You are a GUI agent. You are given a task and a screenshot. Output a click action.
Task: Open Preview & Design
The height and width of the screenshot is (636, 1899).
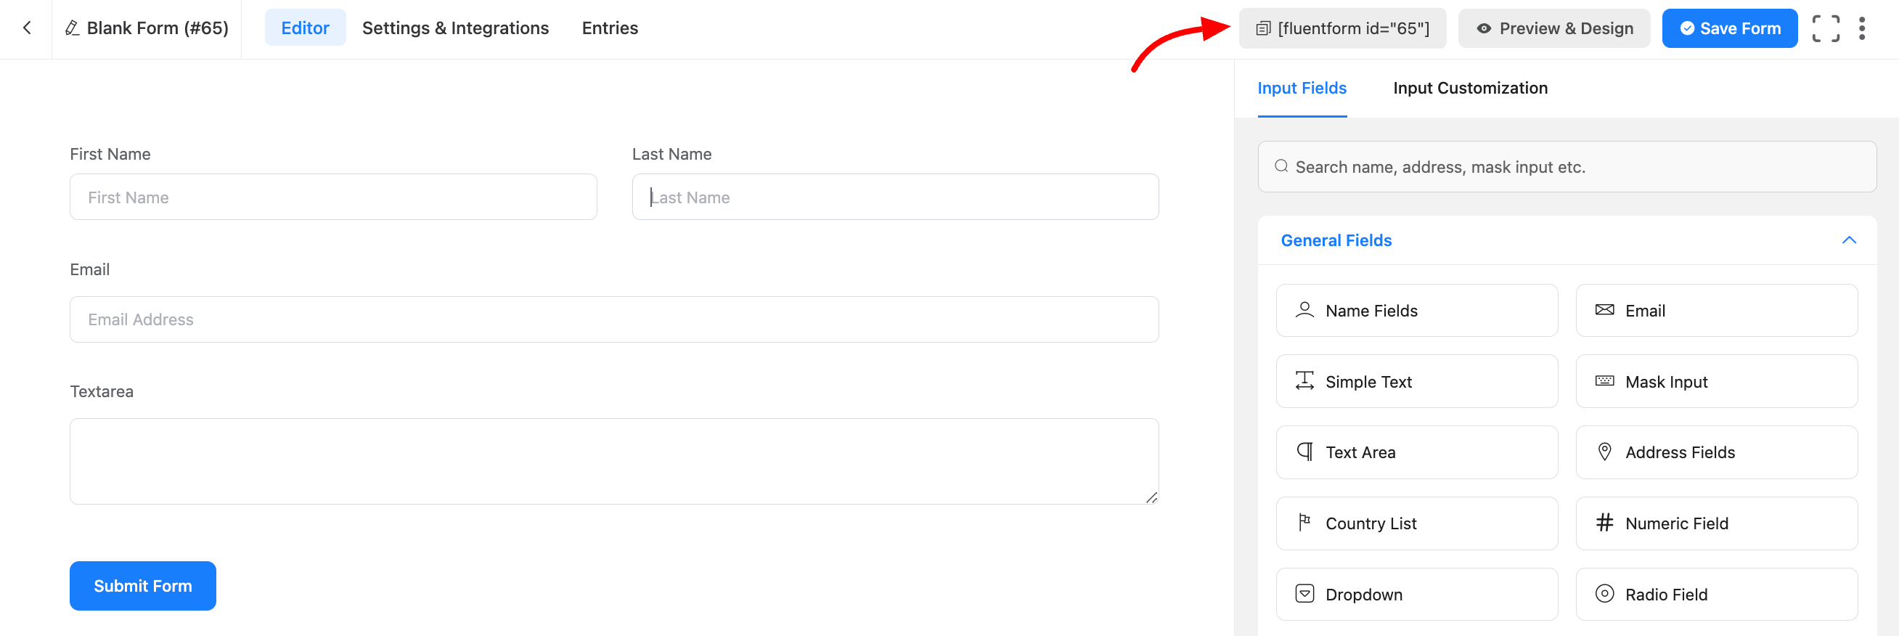[1553, 29]
